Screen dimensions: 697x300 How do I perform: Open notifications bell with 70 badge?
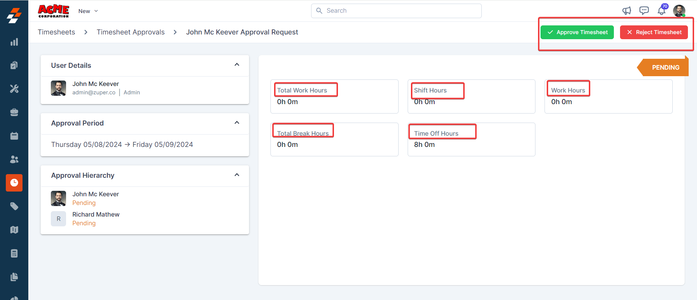661,11
